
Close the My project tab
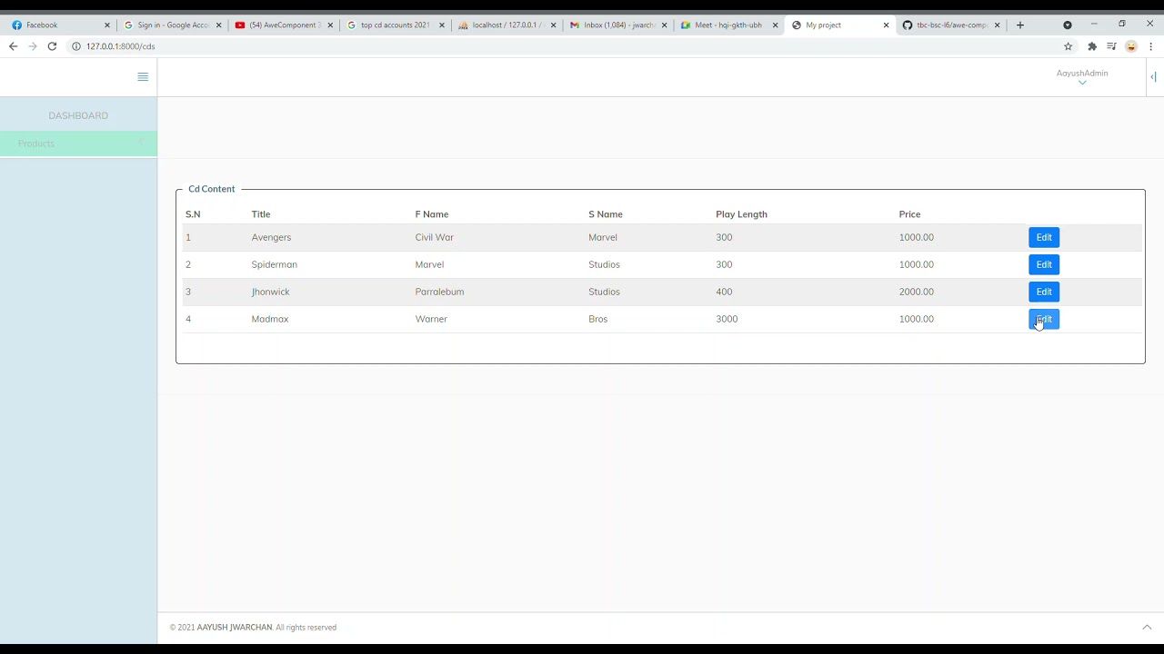886,25
